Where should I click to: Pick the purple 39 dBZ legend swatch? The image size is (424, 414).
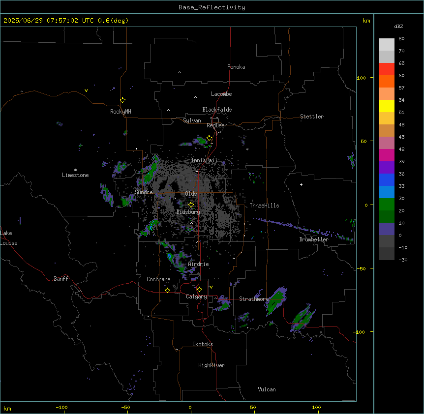click(387, 167)
